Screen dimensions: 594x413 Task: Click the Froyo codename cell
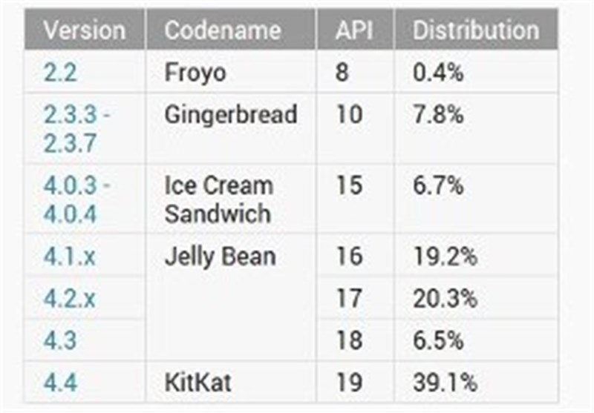coord(195,73)
